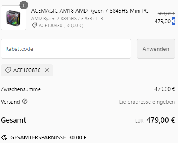178x143 pixels.
Task: Click the ACEMAGIC AM18 product title
Action: click(90, 11)
